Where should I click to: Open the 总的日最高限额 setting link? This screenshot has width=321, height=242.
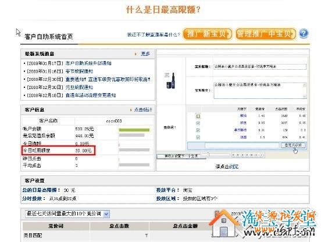coord(40,190)
